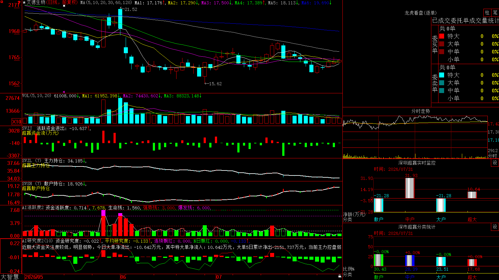
Task: Open 设 settings for 深圳超赢实时监控
Action: [495, 163]
